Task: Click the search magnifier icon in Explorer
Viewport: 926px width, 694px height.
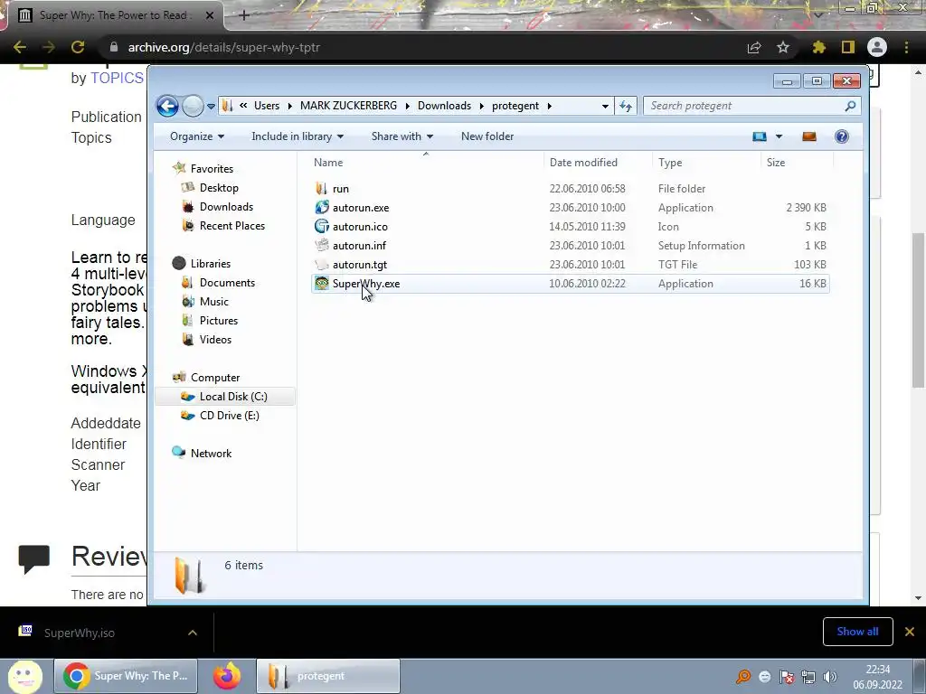Action: tap(850, 106)
